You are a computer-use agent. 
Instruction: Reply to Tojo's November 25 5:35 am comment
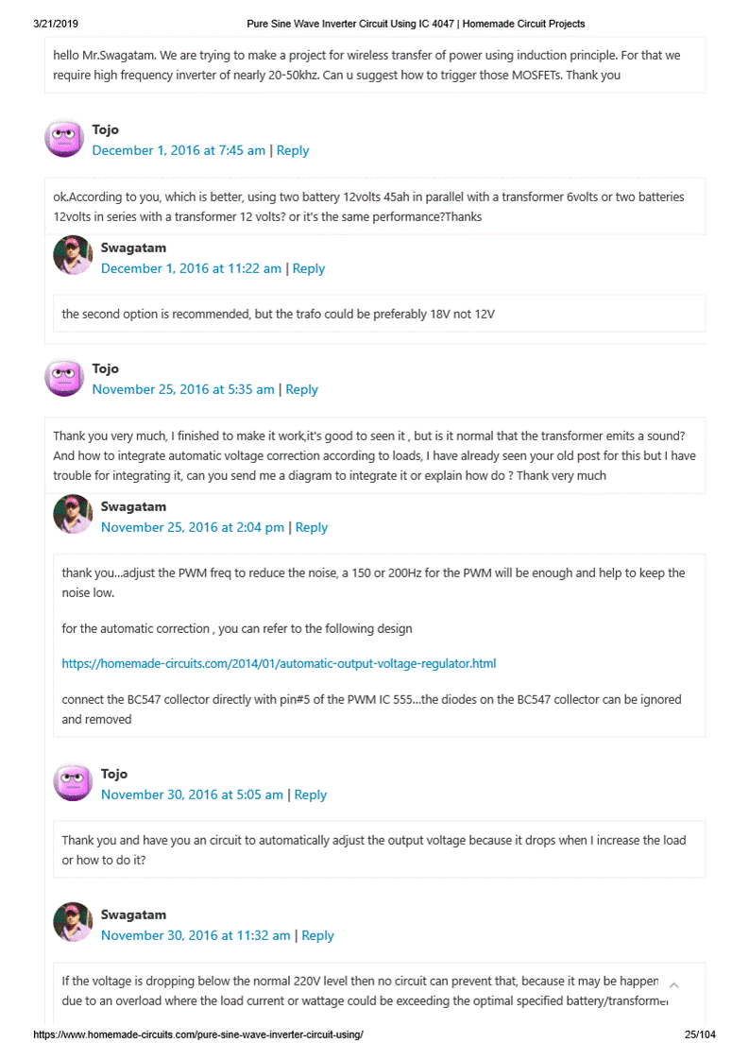[x=302, y=389]
